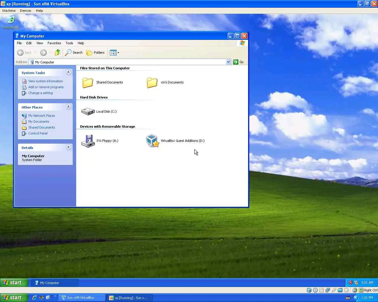This screenshot has height=302, width=378.
Task: Click the grey square icon beside shared folders
Action: pos(346,290)
